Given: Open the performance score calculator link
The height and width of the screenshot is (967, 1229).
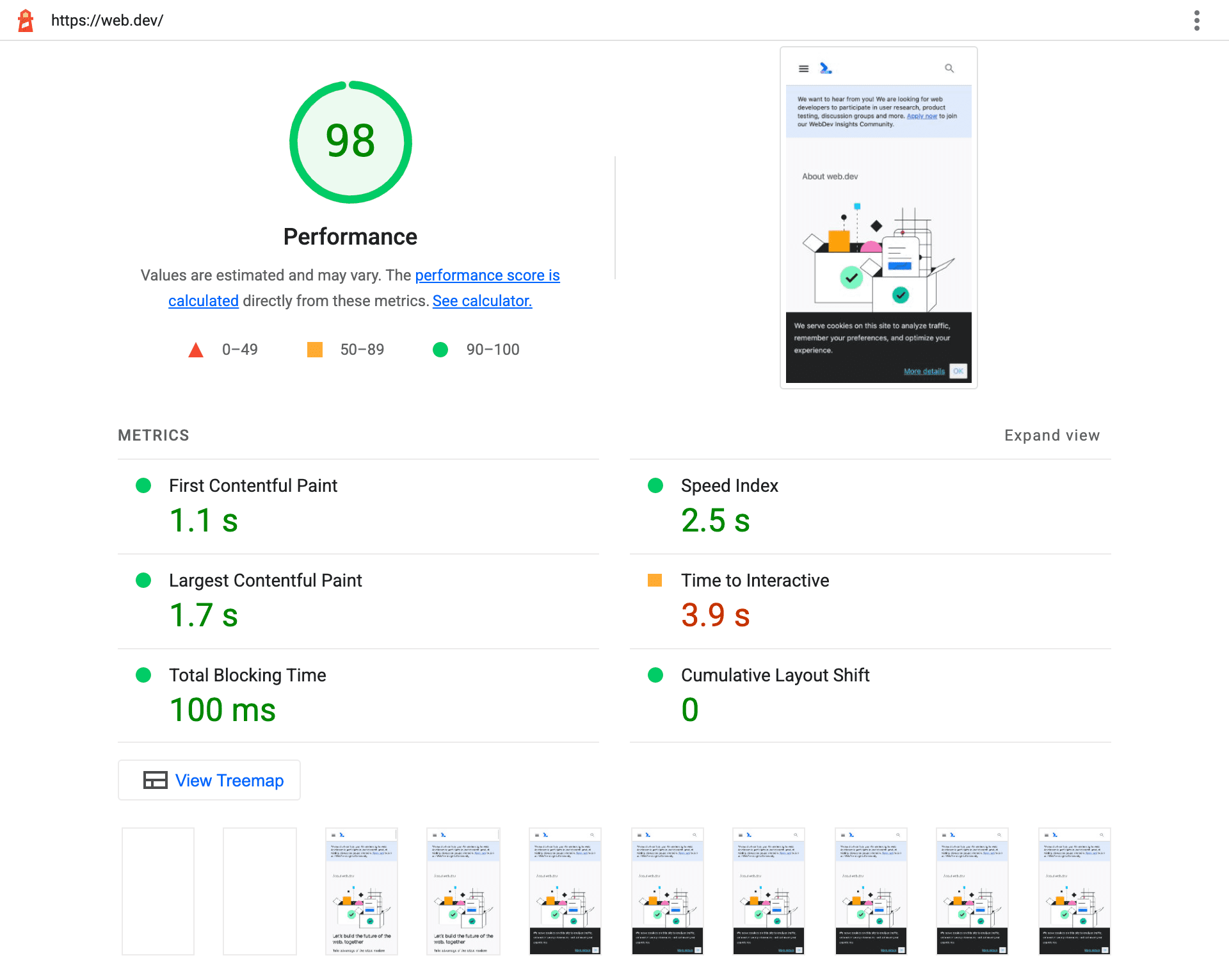Looking at the screenshot, I should 482,300.
